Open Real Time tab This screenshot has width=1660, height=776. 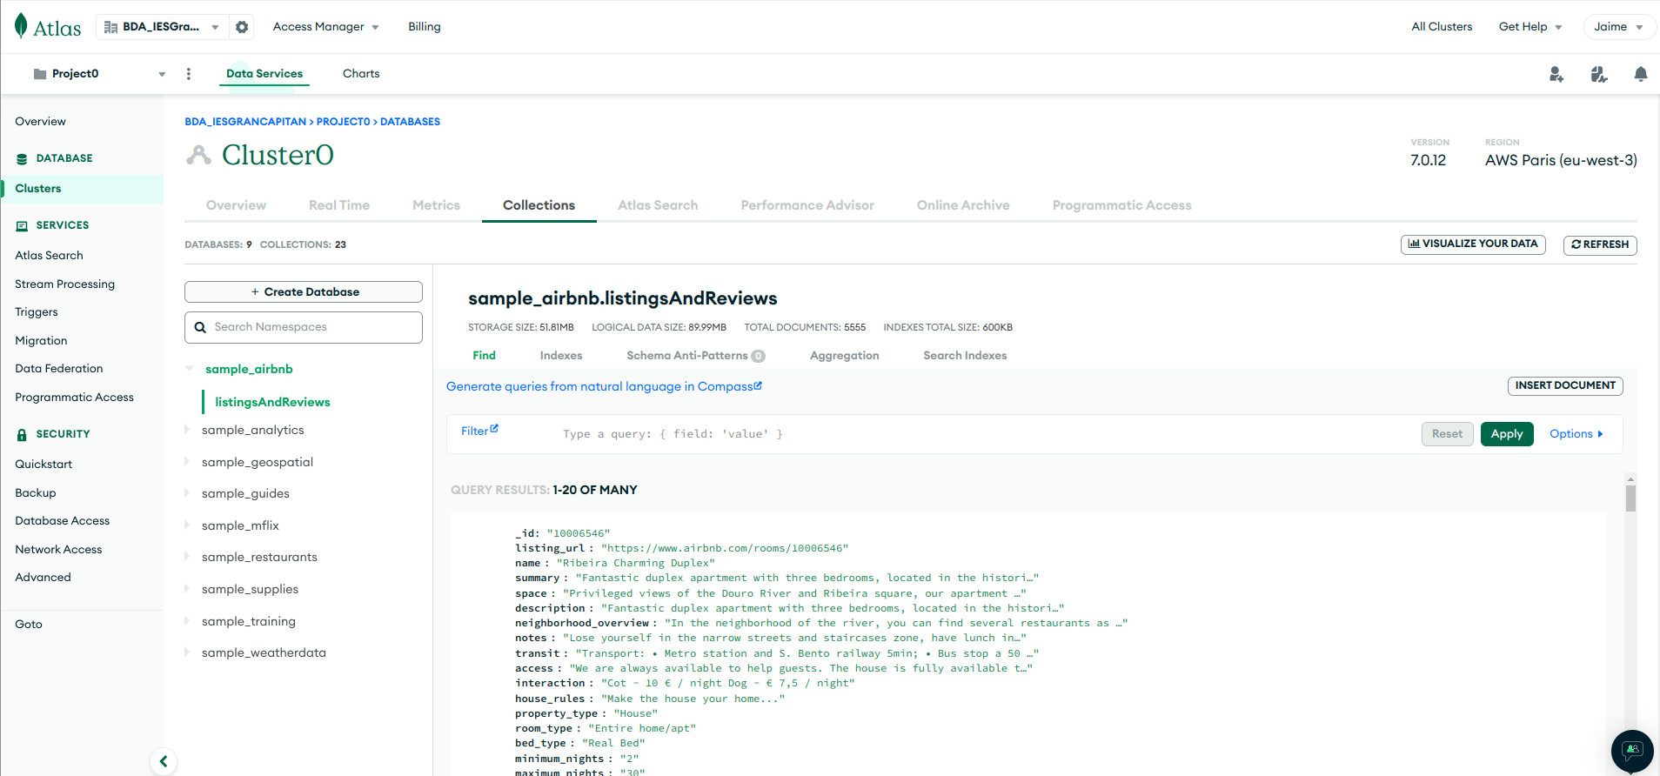[x=339, y=205]
